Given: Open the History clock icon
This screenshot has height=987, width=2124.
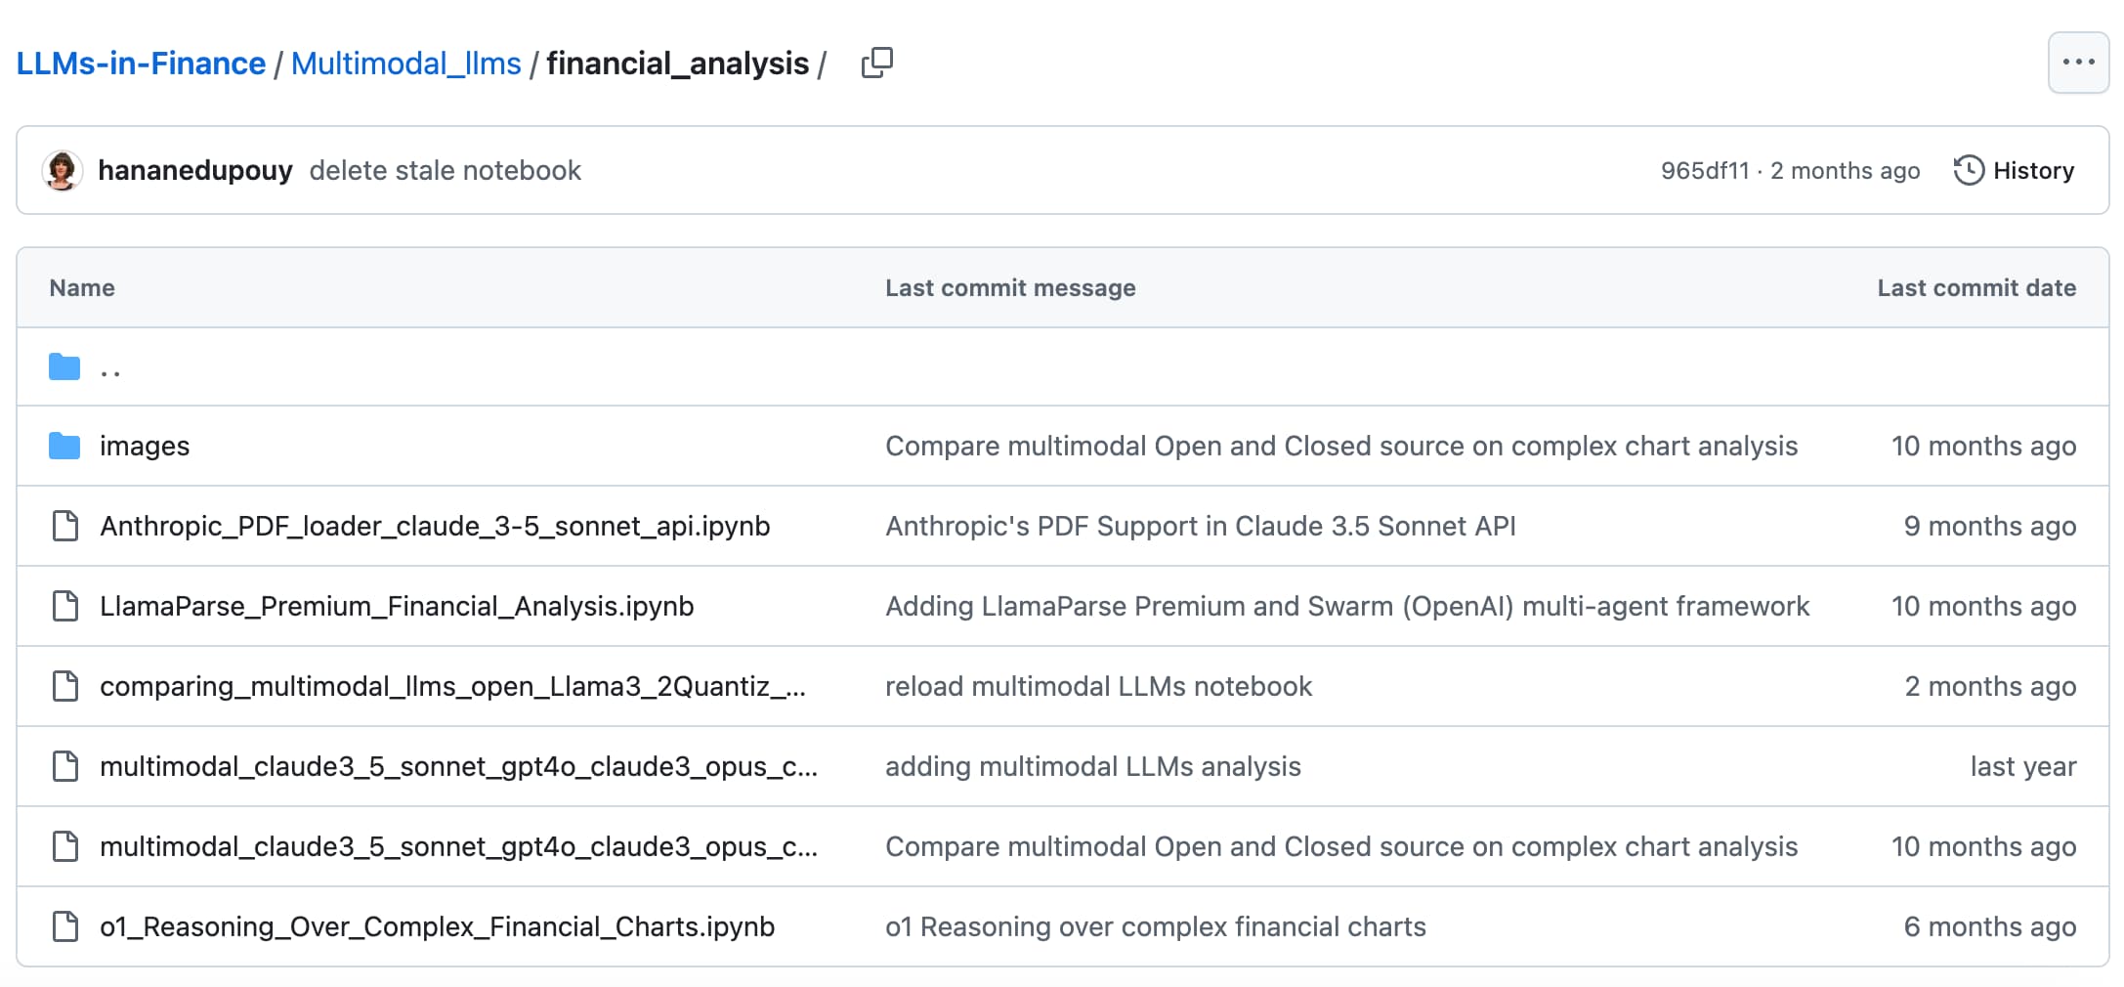Looking at the screenshot, I should point(1969,170).
